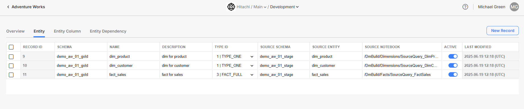Click the Hitachi logo icon
The image size is (524, 109).
(231, 7)
